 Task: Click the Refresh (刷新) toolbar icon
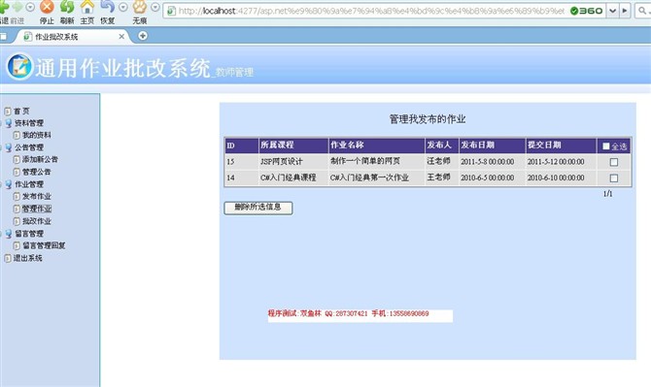[67, 7]
